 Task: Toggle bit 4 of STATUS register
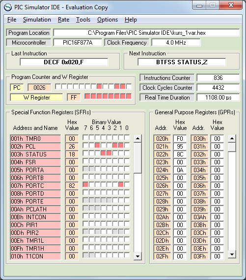click(103, 153)
